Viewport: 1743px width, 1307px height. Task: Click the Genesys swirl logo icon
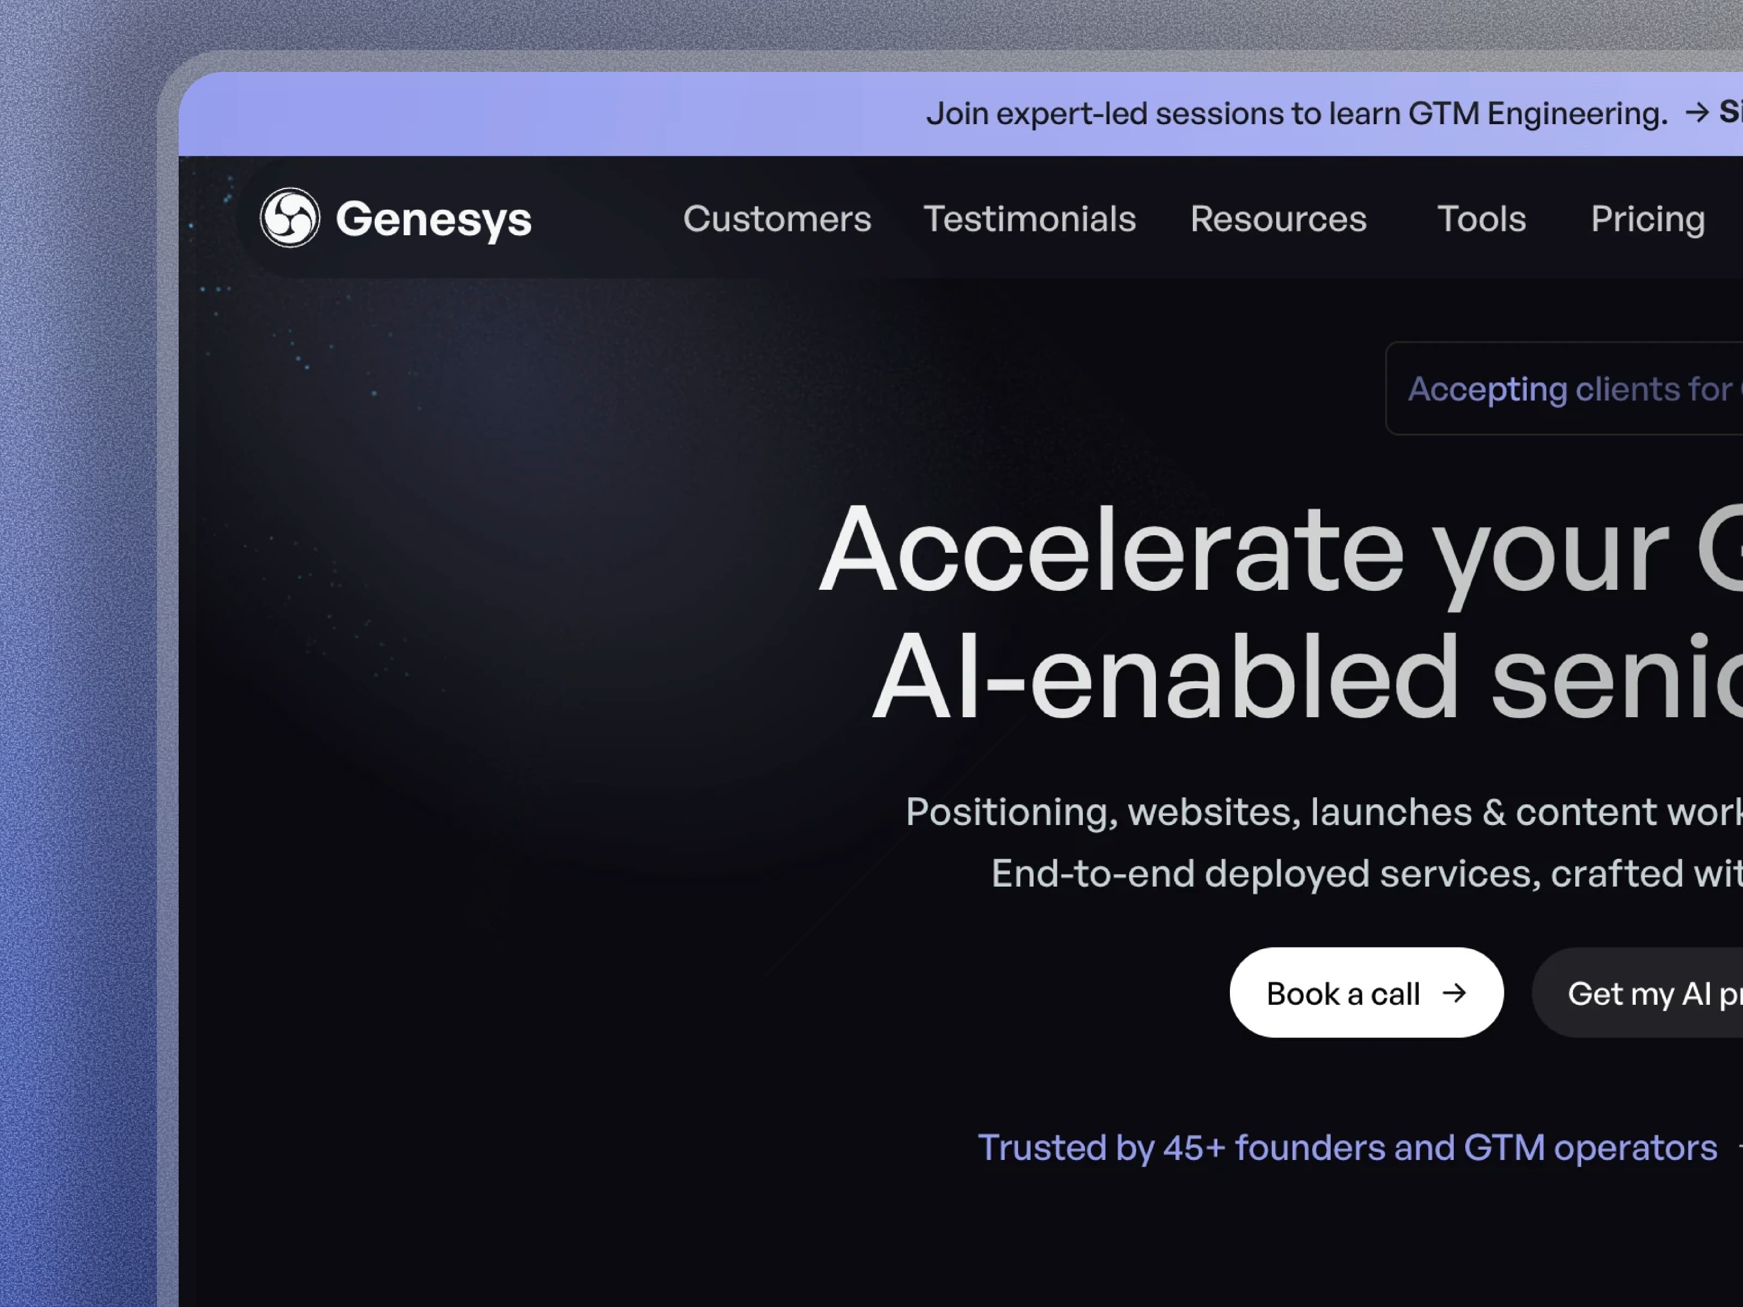click(290, 217)
